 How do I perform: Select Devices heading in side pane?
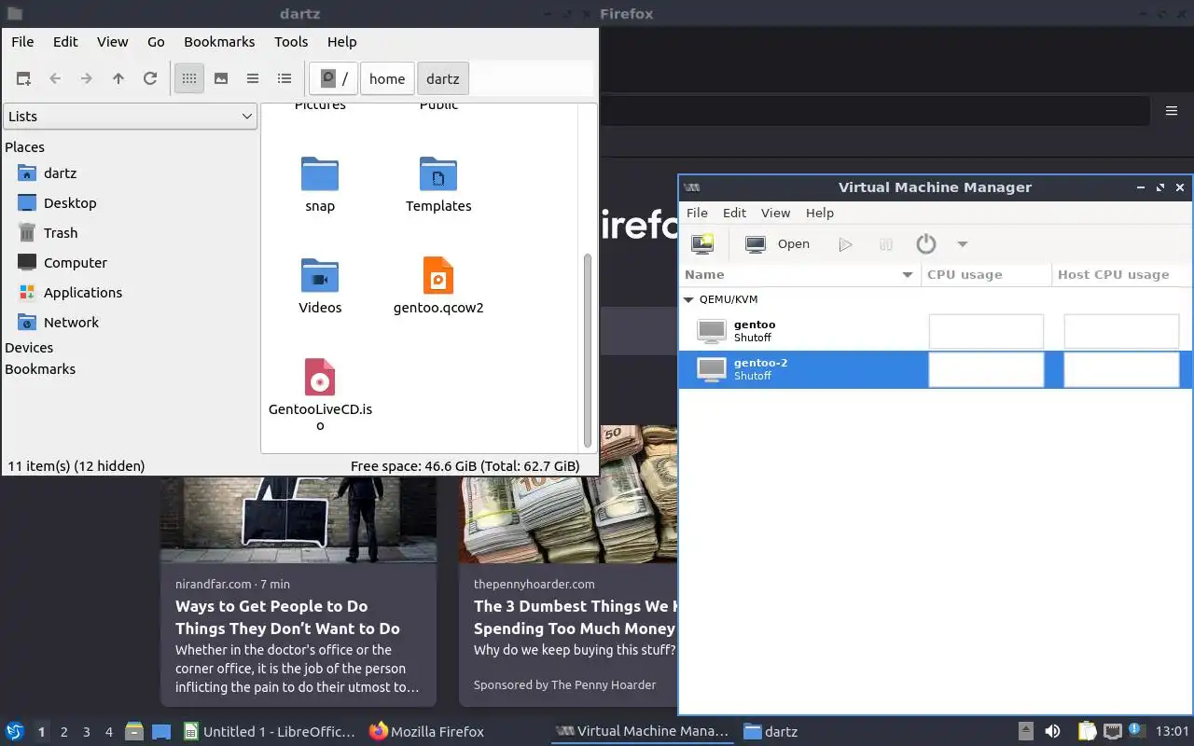29,348
